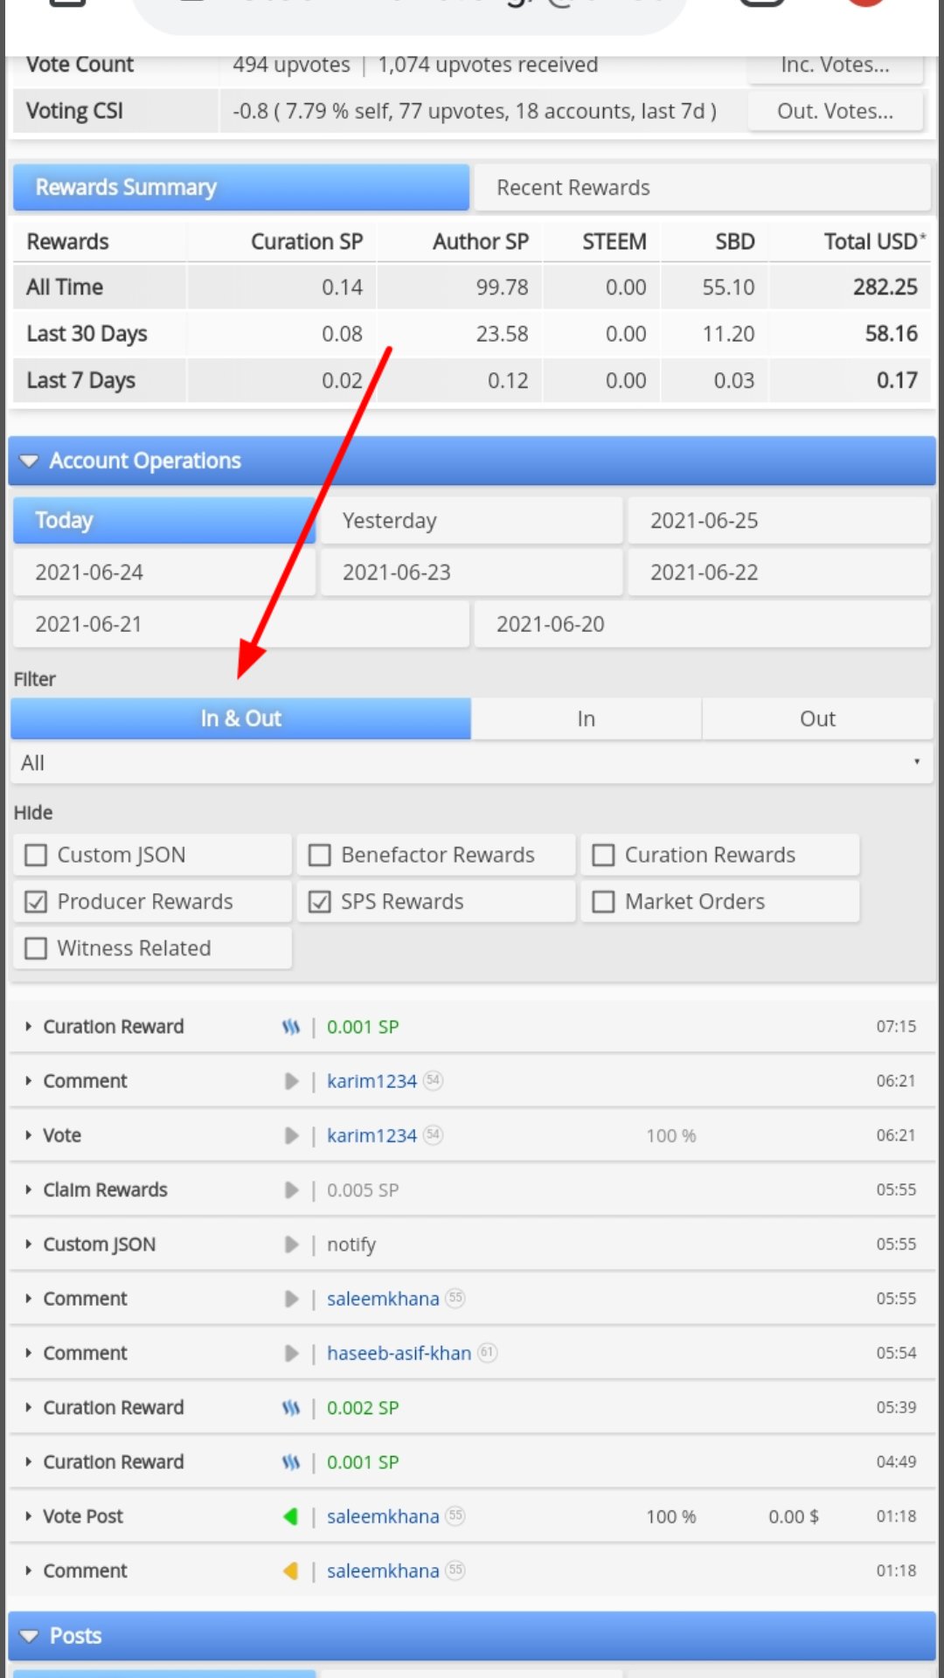Switch to the Recent Rewards tab
Screen dimensions: 944x1678
click(702, 188)
